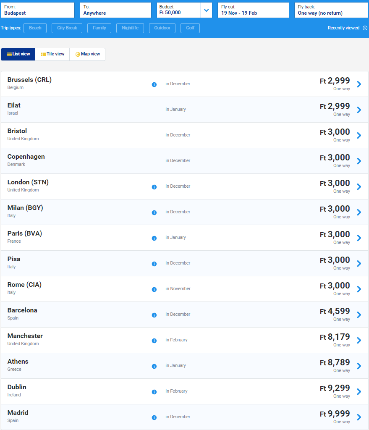
Task: Open the Budget dropdown arrow
Action: point(207,10)
